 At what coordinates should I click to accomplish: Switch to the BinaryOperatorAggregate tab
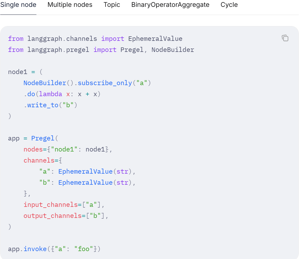[170, 5]
